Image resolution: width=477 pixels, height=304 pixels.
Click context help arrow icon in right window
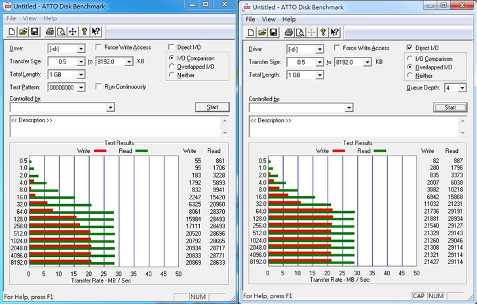pos(335,31)
